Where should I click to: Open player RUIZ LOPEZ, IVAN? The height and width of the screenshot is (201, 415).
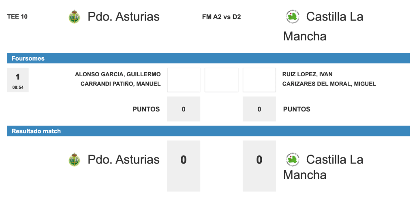point(307,74)
